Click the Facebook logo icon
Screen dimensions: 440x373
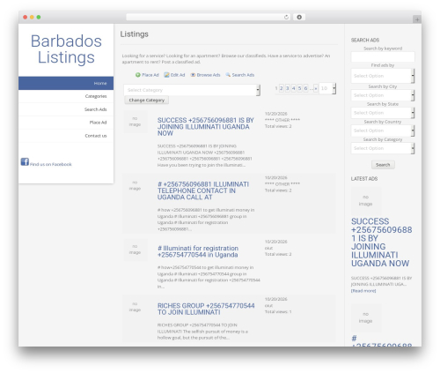click(x=25, y=161)
